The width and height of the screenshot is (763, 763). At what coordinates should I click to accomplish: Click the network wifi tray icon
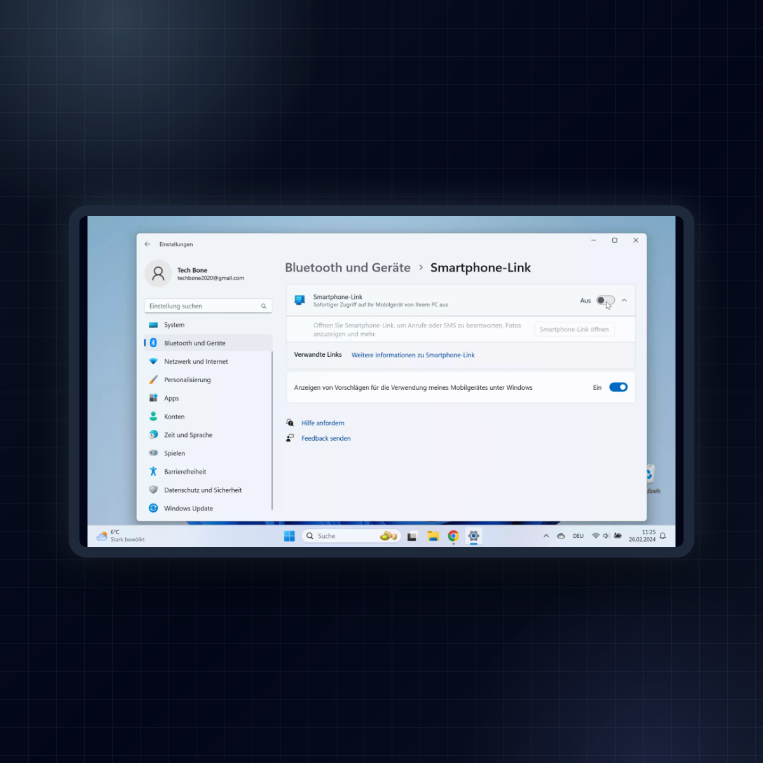click(x=596, y=536)
